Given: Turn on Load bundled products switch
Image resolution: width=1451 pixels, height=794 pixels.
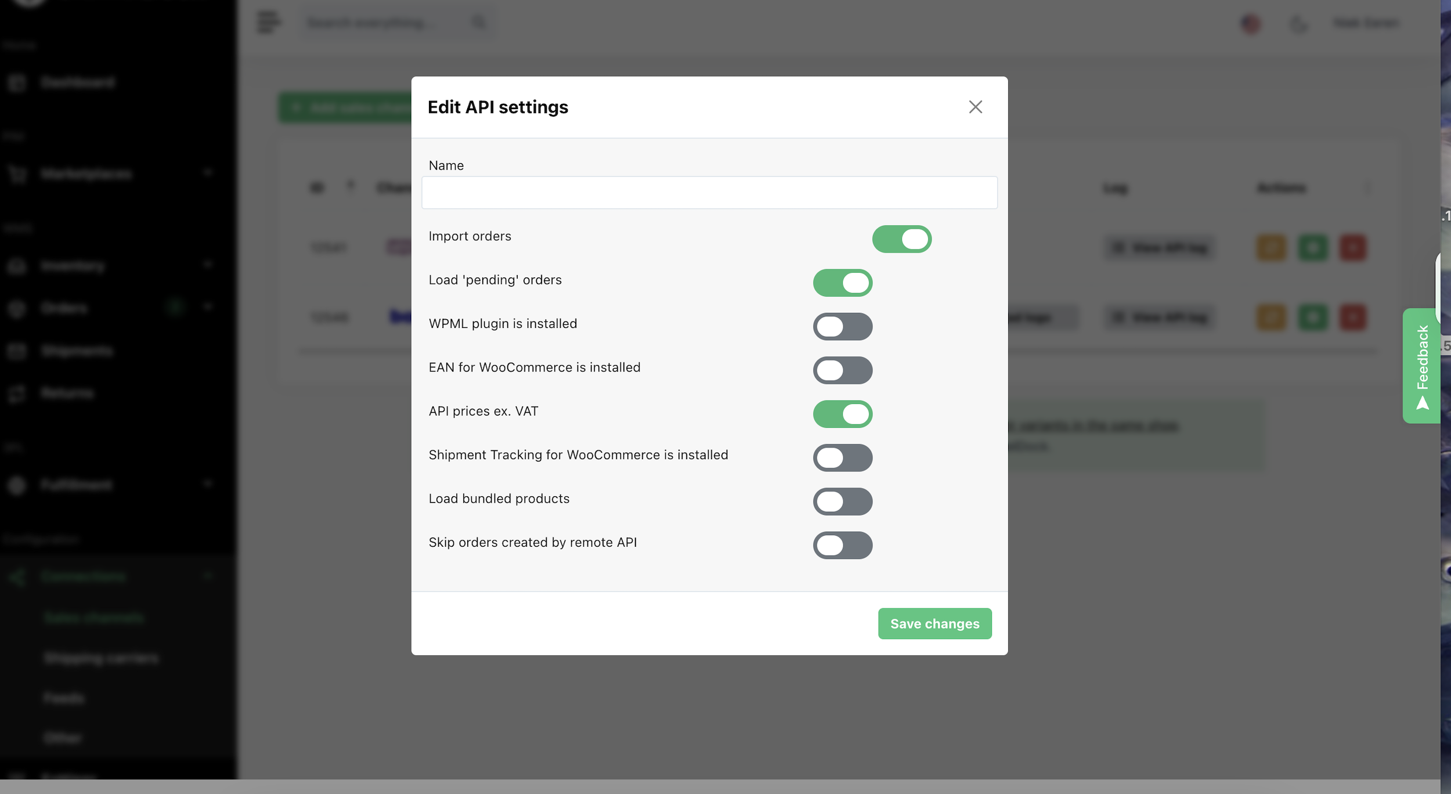Looking at the screenshot, I should tap(842, 501).
